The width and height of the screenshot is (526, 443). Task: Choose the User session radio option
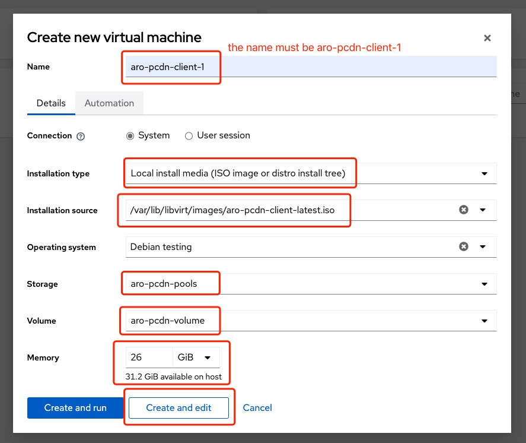click(189, 135)
